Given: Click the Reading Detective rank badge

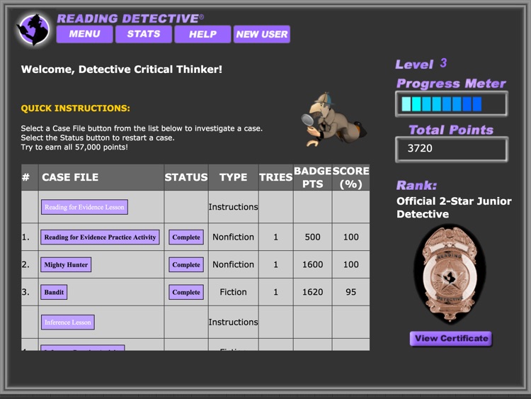Looking at the screenshot, I should (x=450, y=274).
